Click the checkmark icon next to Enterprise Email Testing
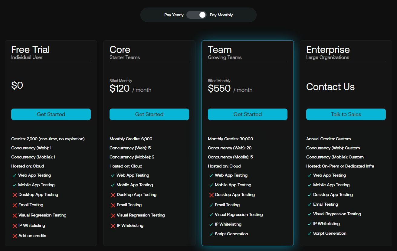Viewport: 397px width, 251px height. click(x=309, y=204)
